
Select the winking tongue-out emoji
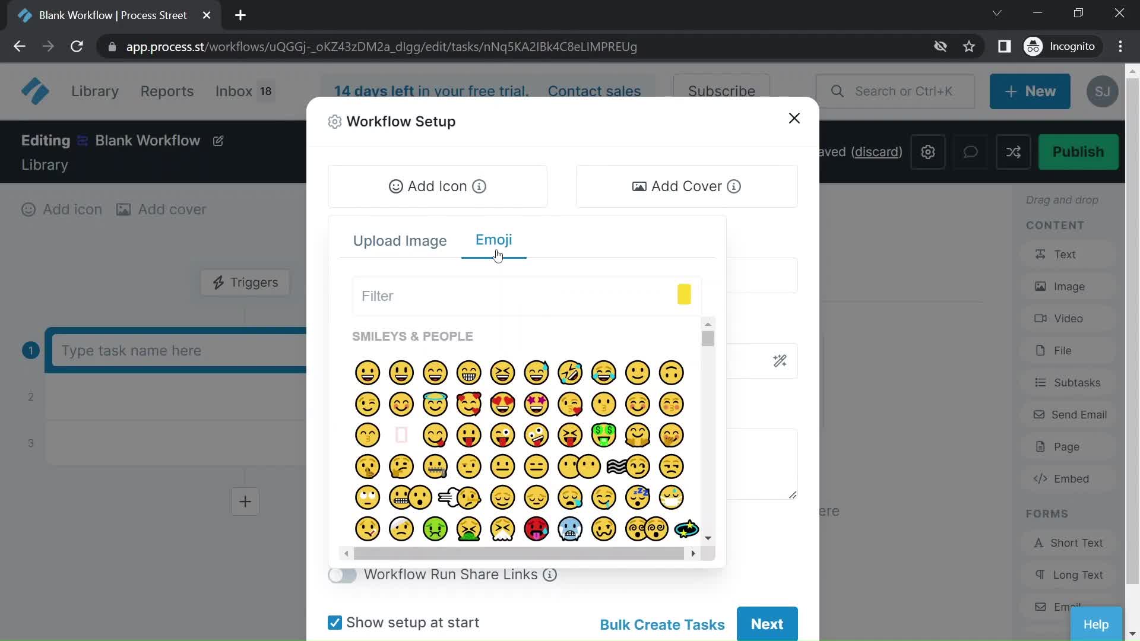click(x=502, y=435)
